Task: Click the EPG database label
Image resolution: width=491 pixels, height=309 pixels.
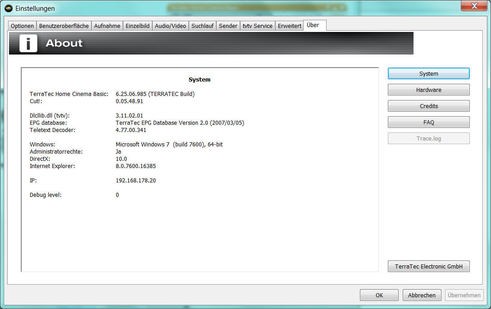Action: [48, 123]
